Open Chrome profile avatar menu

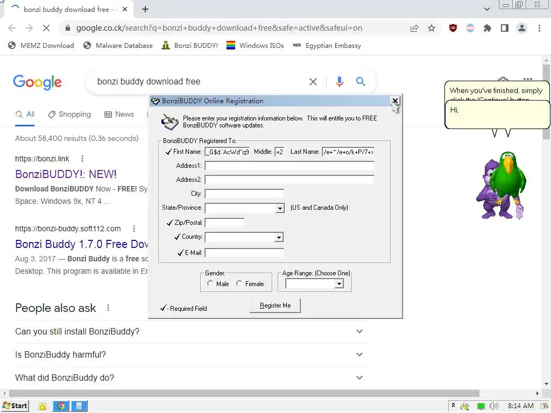(522, 28)
